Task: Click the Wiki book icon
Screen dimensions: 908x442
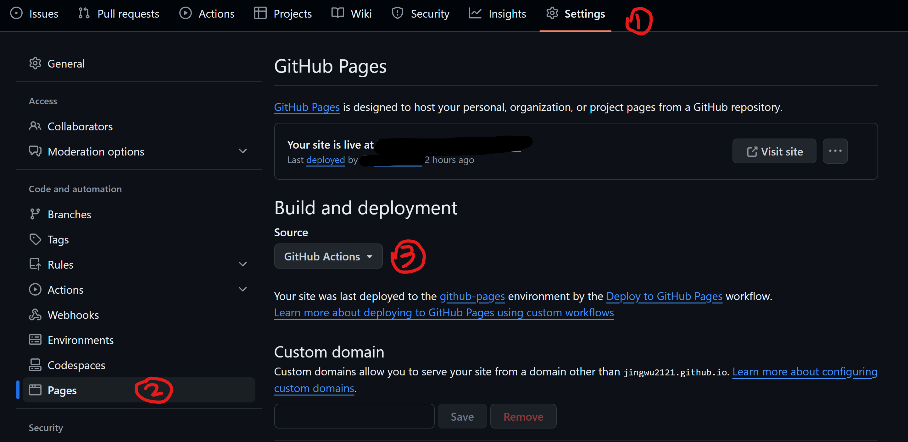Action: point(337,14)
